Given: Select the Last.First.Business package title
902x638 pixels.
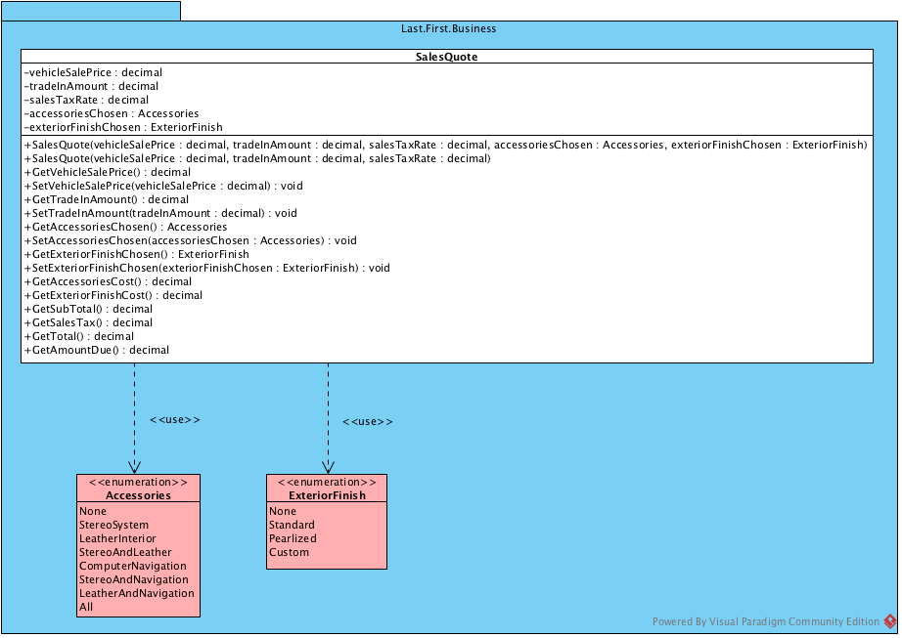Looking at the screenshot, I should [448, 28].
